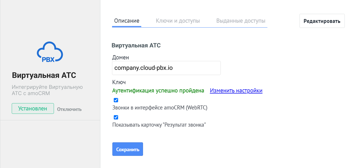Enable the WebRTC calls checkbox
Screen dimensions: 356x168
point(116,100)
